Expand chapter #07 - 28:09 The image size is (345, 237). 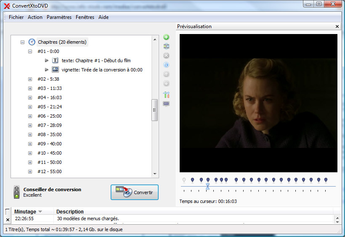[x=30, y=125]
